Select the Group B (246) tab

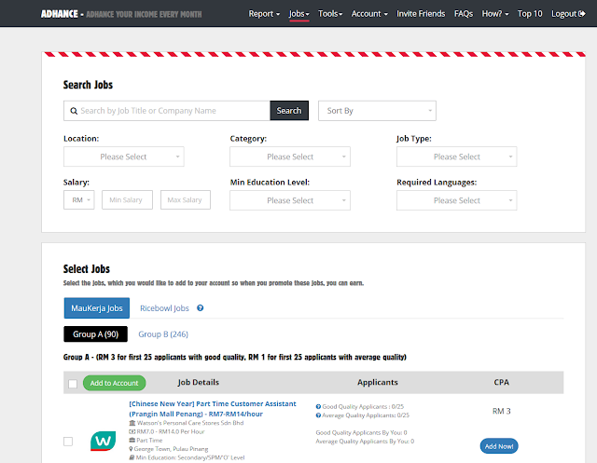pos(163,334)
